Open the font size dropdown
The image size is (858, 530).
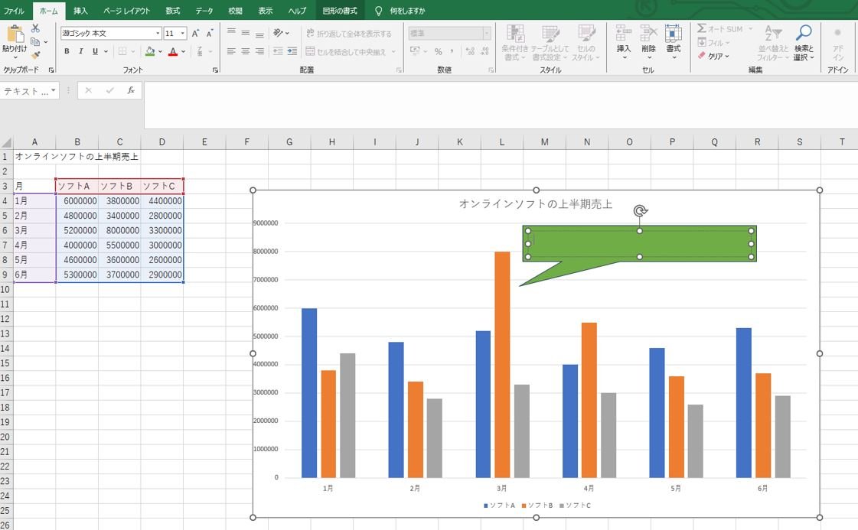tap(183, 34)
